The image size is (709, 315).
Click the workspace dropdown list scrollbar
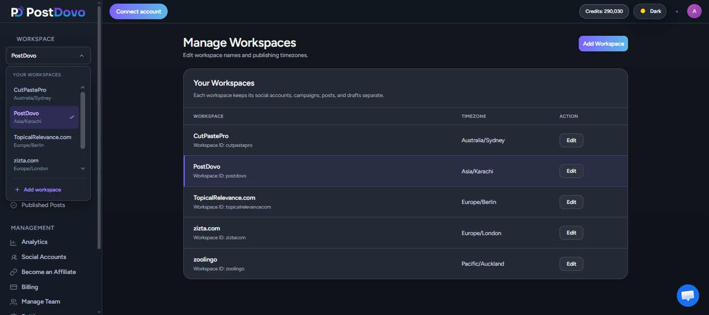tap(83, 120)
